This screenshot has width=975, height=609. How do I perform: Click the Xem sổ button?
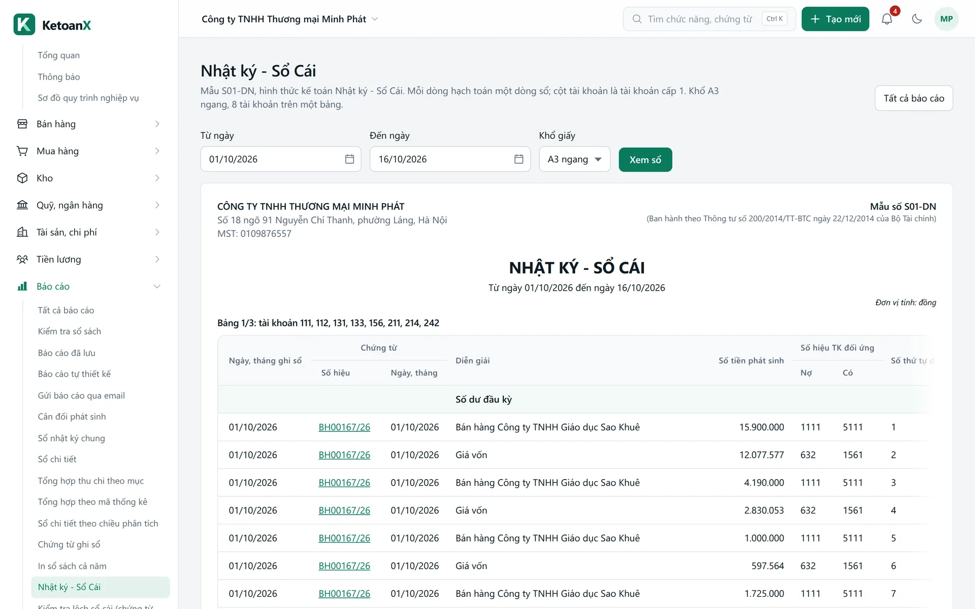(x=645, y=159)
